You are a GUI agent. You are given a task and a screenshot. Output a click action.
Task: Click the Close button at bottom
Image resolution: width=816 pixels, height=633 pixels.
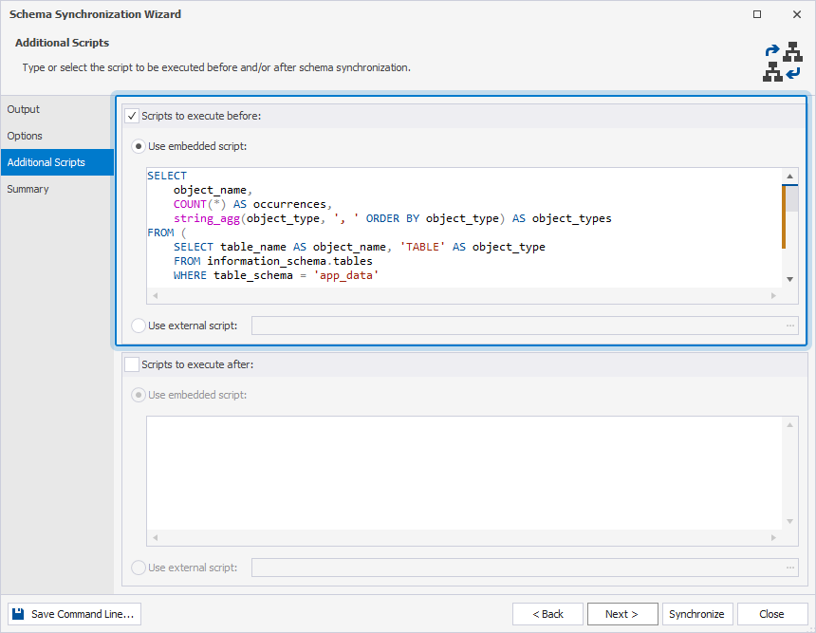tap(771, 614)
